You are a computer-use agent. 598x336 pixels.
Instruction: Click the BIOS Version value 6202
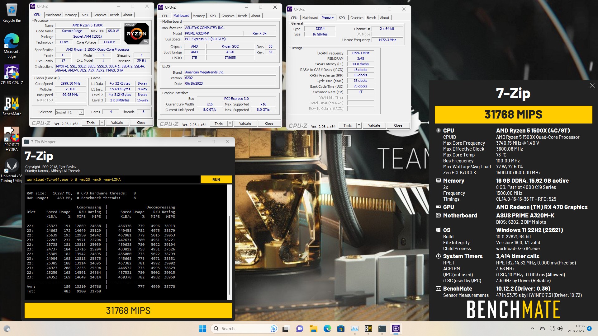230,78
